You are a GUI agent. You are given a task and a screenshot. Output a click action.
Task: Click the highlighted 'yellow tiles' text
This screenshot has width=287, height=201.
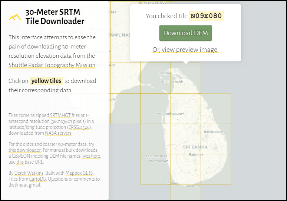(x=46, y=81)
